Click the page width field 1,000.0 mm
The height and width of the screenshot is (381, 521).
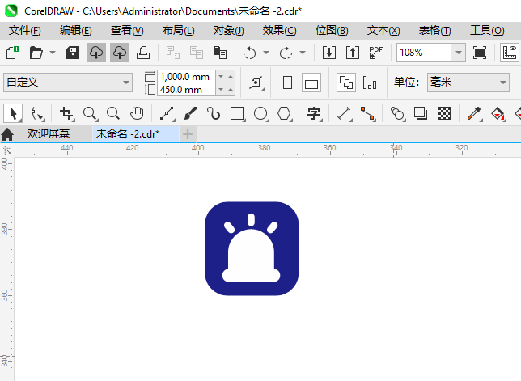coord(186,77)
